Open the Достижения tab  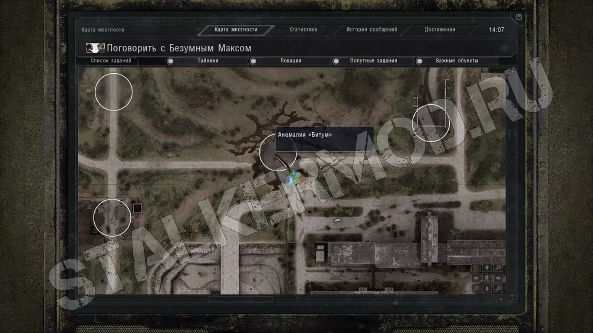point(440,30)
